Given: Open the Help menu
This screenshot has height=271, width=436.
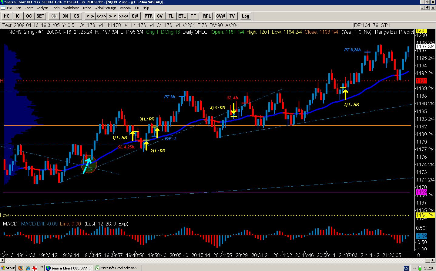Looking at the screenshot, I should click(146, 8).
